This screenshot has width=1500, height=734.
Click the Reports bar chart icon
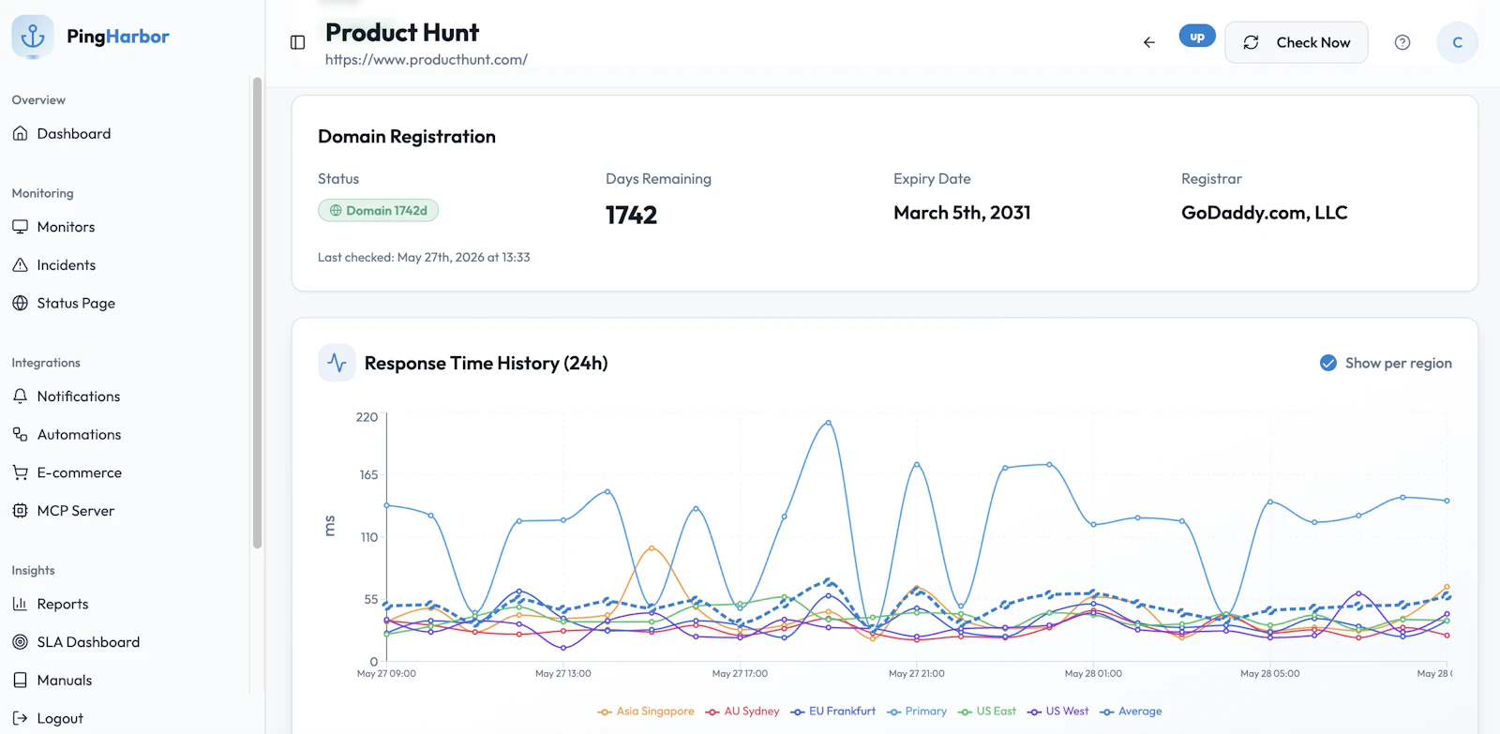20,604
